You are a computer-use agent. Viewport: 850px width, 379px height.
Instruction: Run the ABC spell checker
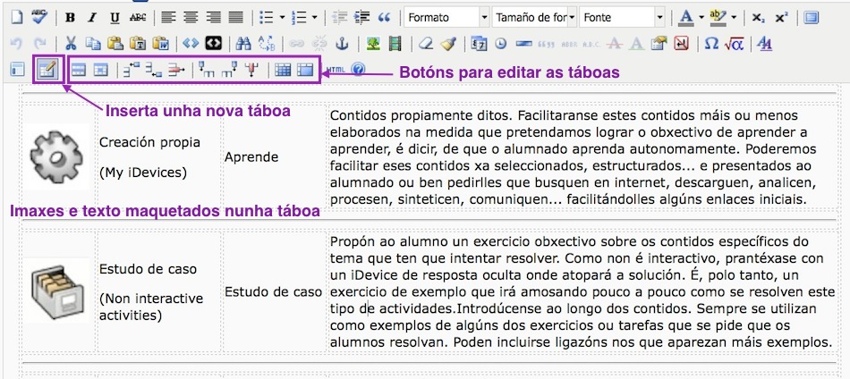coord(39,17)
